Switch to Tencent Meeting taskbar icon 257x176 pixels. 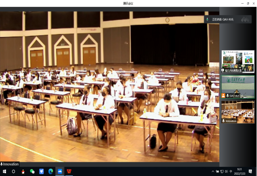pyautogui.click(x=60, y=171)
